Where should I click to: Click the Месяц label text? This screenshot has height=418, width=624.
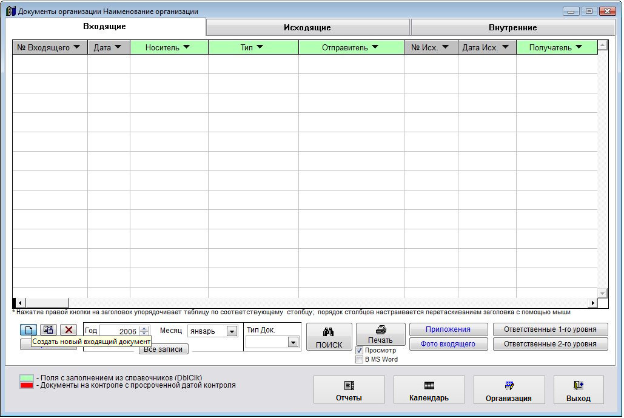click(x=171, y=331)
